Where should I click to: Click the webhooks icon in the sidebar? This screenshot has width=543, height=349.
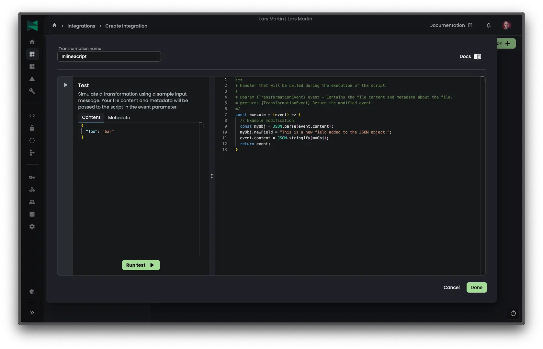tap(32, 190)
